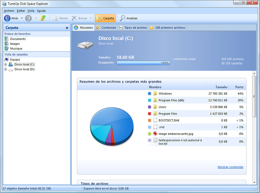Click the Disco local (D:) drive icon

pyautogui.click(x=11, y=70)
